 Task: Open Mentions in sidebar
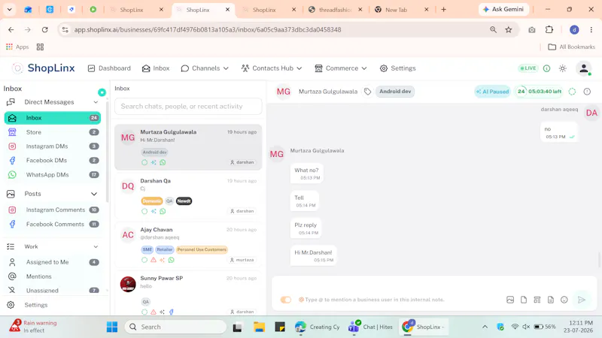coord(53,276)
